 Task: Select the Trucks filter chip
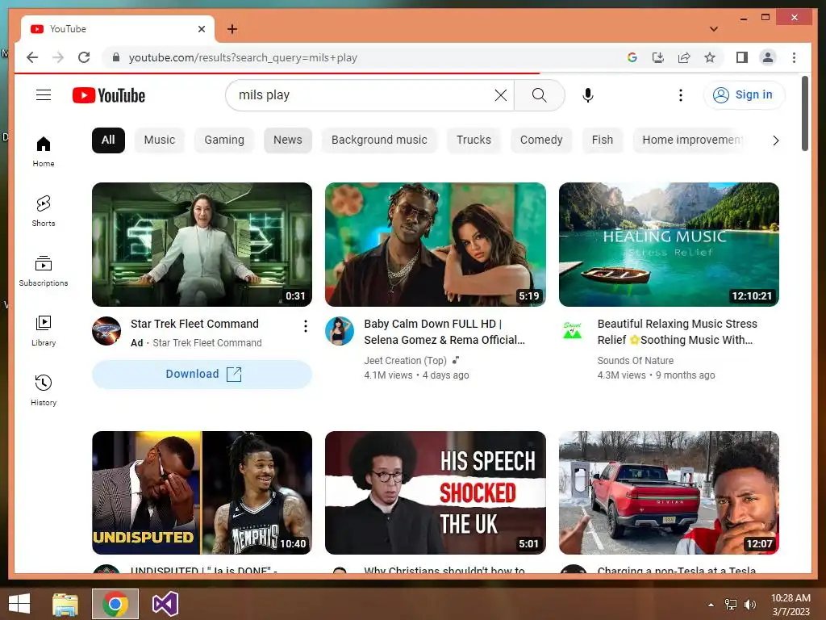point(473,140)
